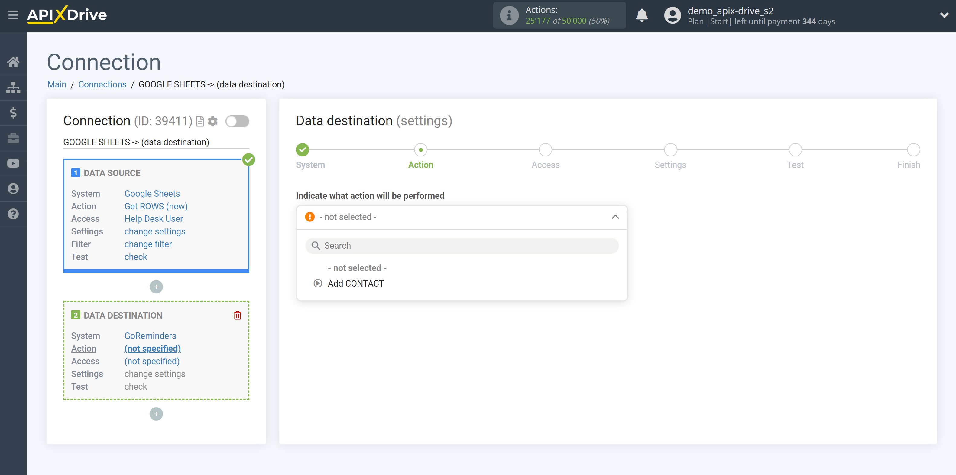This screenshot has width=956, height=475.
Task: Click the DATA SOURCE settings icon
Action: (x=212, y=121)
